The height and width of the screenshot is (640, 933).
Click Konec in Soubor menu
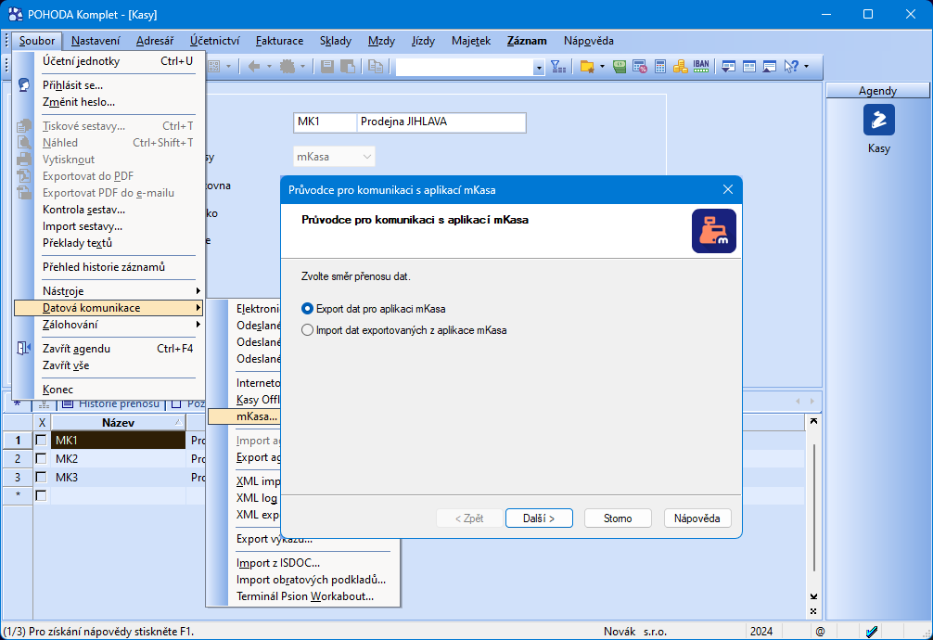(58, 390)
